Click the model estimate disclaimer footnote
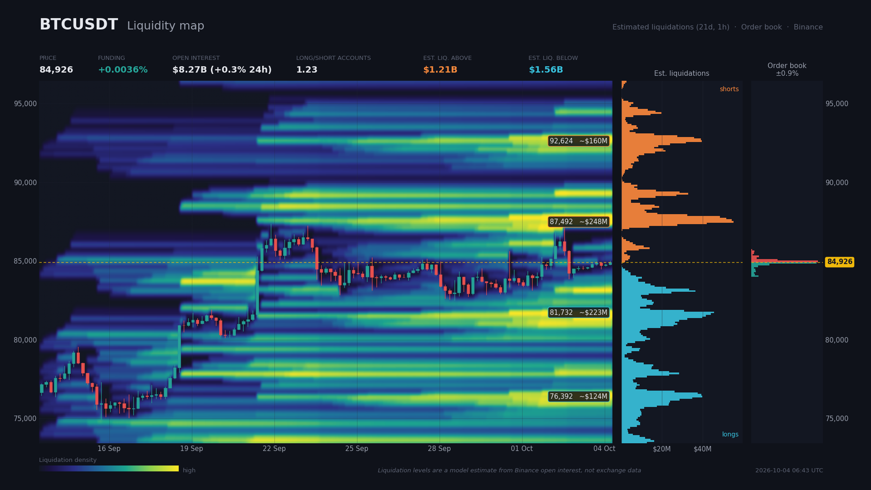Screen dimensions: 871x490 click(510, 470)
